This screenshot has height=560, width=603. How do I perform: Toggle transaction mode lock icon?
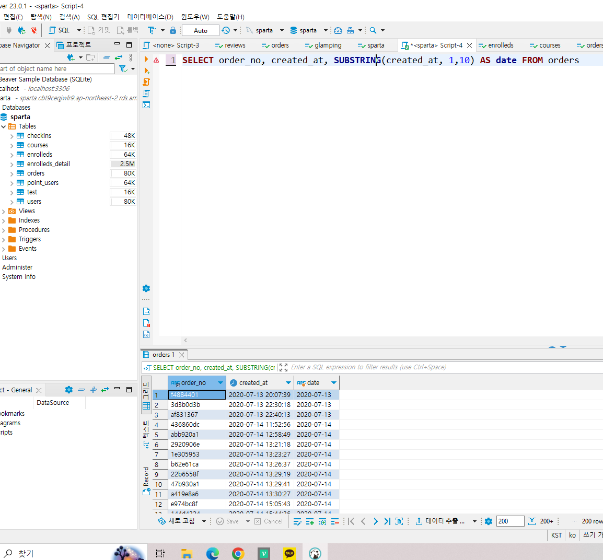point(173,30)
